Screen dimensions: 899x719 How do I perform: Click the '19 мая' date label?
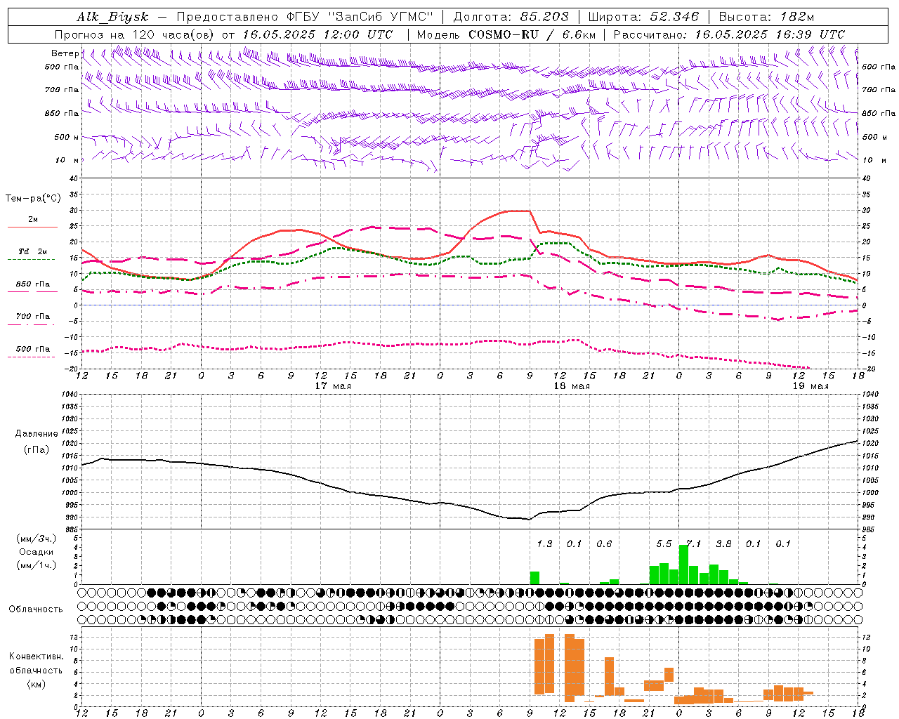[811, 386]
